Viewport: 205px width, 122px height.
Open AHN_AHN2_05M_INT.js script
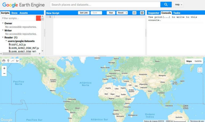point(25,48)
